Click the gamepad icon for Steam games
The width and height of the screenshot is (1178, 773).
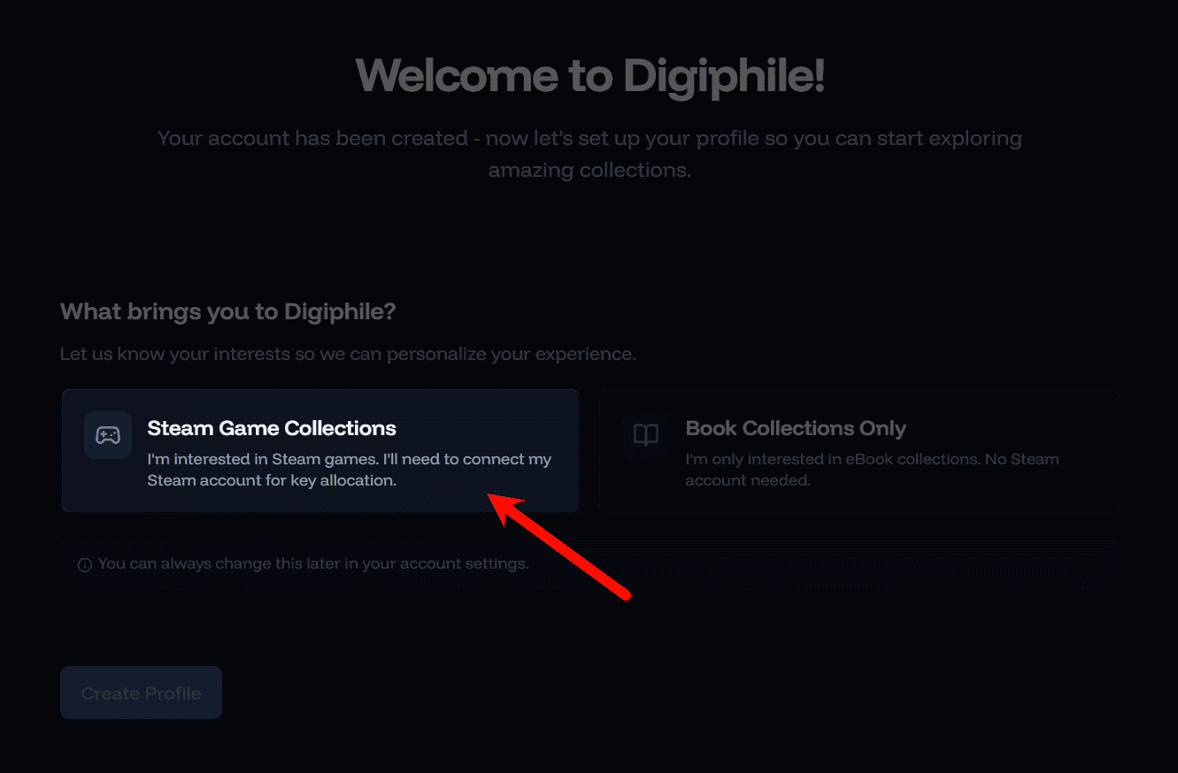[x=108, y=435]
